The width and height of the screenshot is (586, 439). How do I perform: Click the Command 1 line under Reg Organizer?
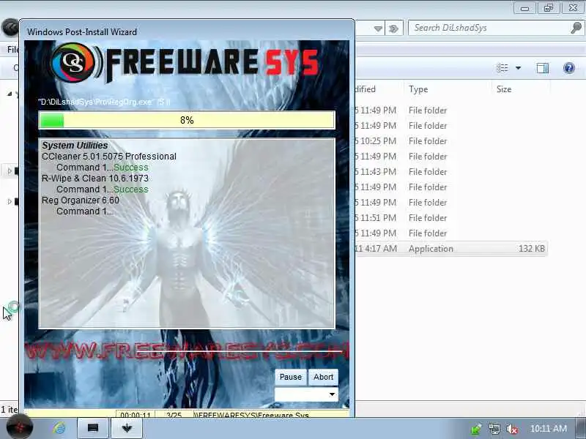[x=84, y=211]
